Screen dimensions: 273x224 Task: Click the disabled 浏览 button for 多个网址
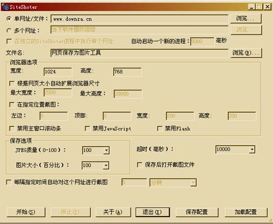click(x=246, y=30)
